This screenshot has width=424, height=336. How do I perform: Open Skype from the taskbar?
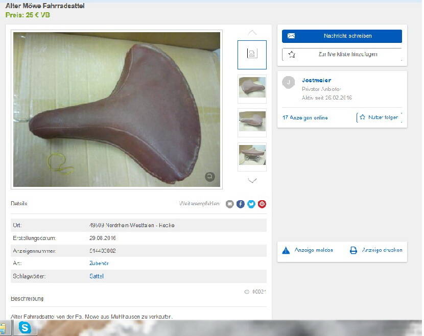tap(25, 328)
